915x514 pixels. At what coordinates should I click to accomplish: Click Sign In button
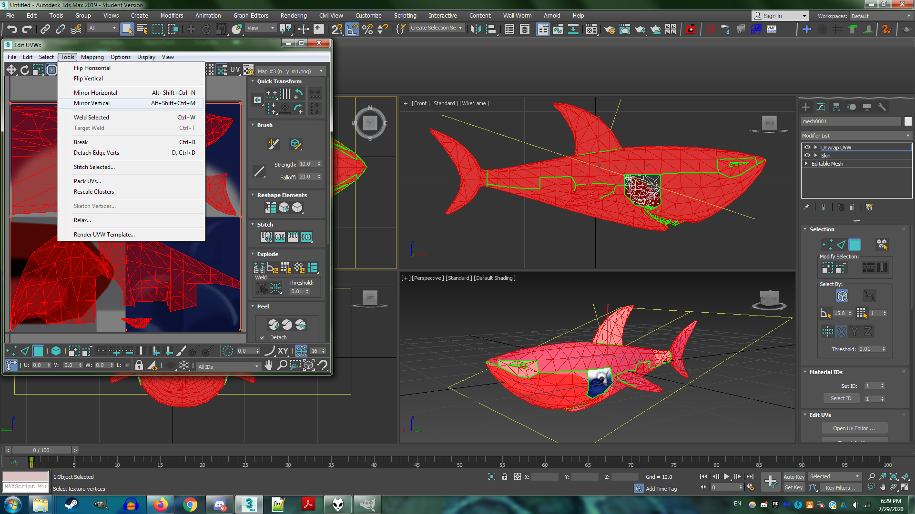click(779, 16)
